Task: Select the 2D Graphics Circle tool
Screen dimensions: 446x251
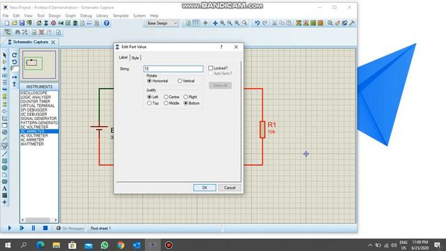Action: [x=5, y=168]
